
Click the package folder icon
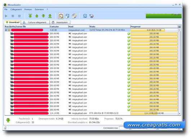coord(9,30)
